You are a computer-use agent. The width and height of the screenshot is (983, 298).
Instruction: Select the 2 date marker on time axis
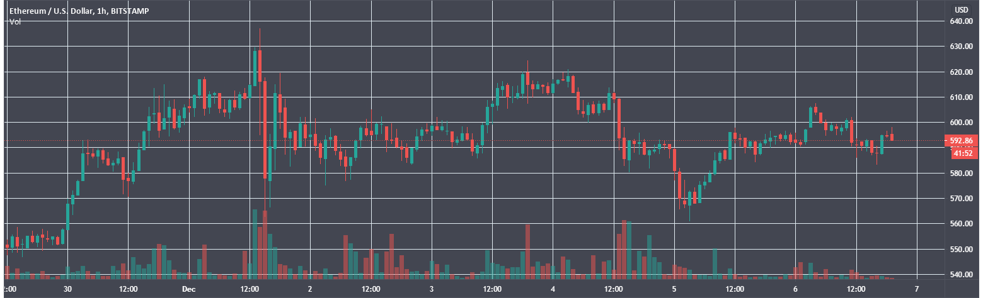[310, 289]
